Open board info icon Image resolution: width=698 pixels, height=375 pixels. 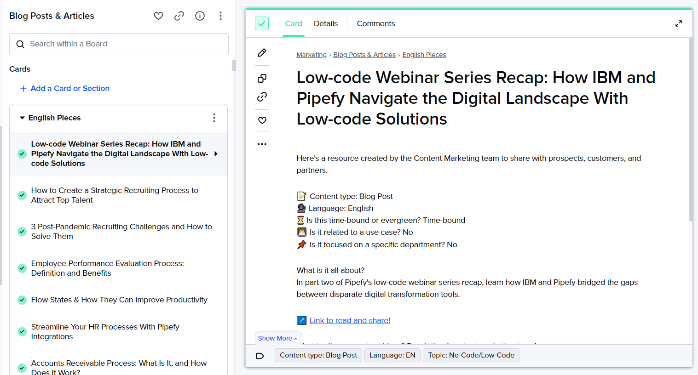click(200, 16)
